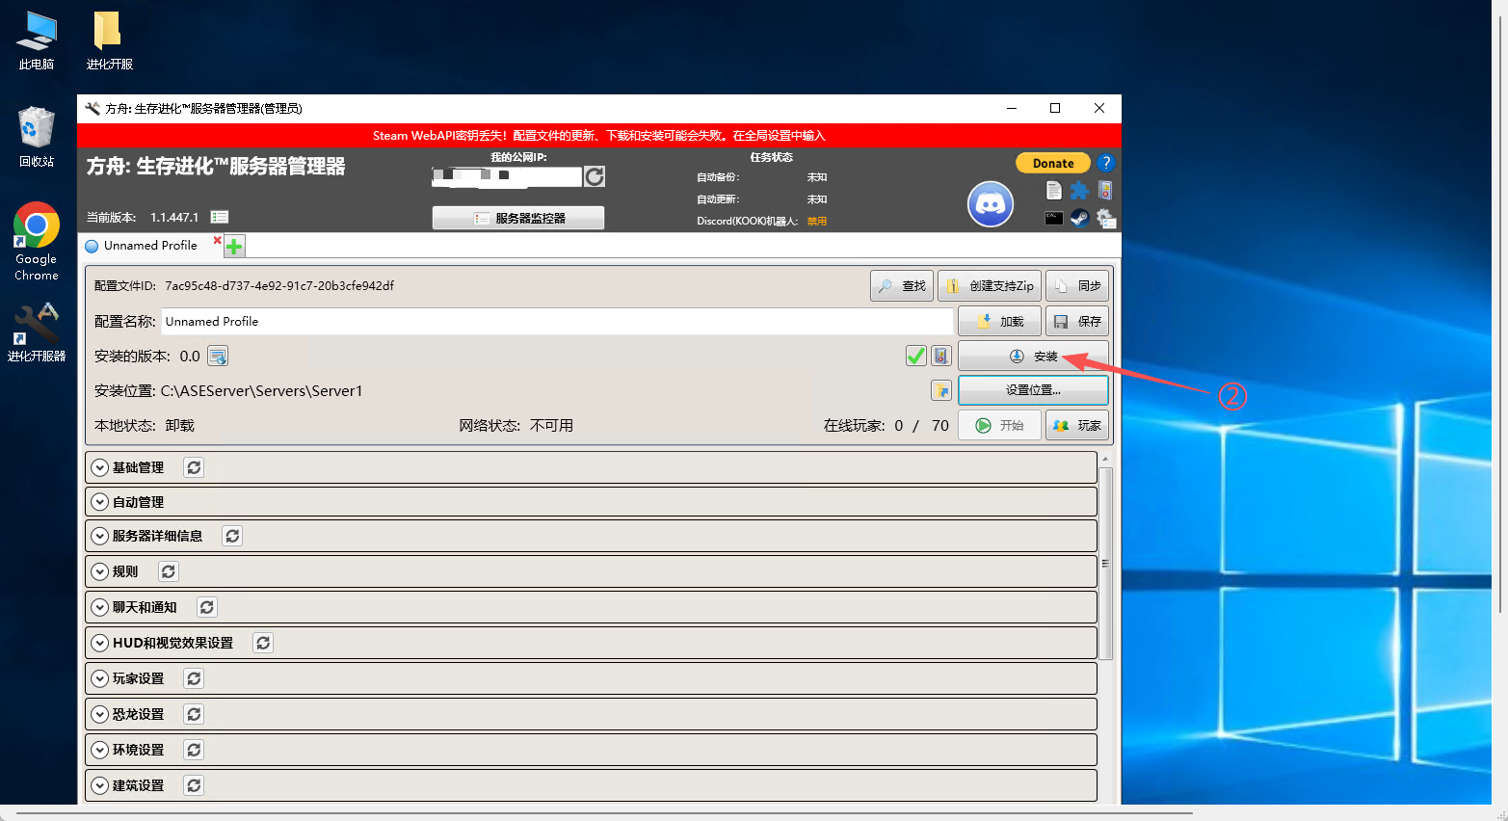This screenshot has height=821, width=1508.
Task: Expand the 建筑设置 section
Action: click(99, 785)
